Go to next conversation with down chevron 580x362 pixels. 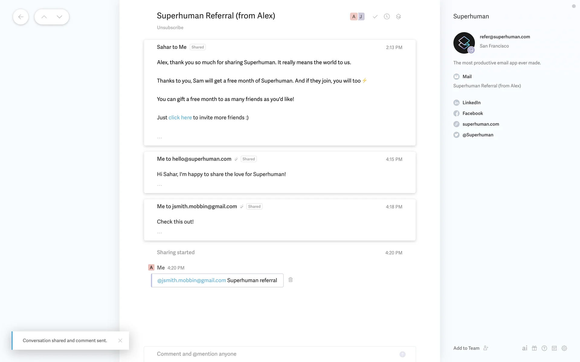point(60,17)
